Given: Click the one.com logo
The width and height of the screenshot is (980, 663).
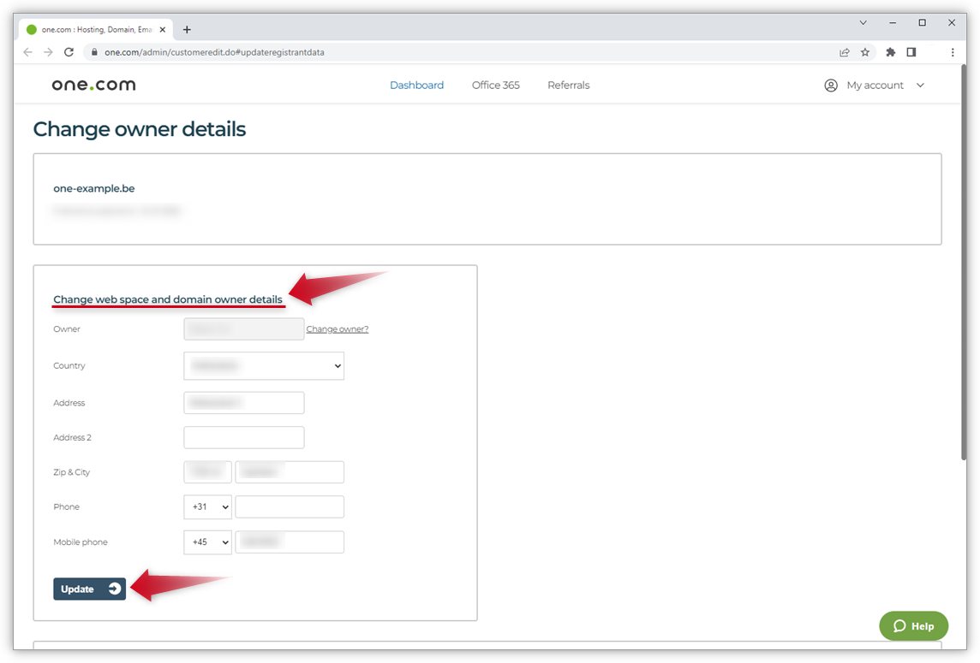Looking at the screenshot, I should pos(93,85).
